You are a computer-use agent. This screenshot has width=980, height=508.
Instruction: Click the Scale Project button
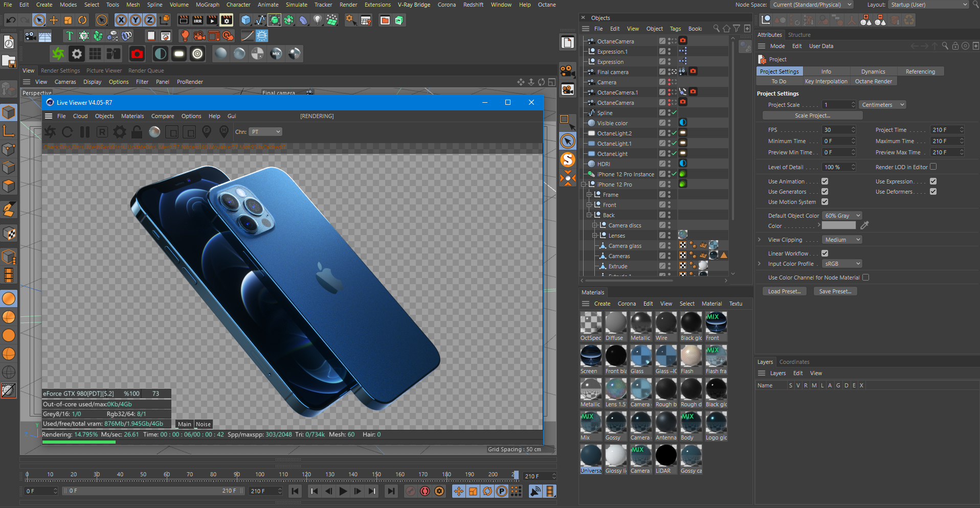pos(812,116)
